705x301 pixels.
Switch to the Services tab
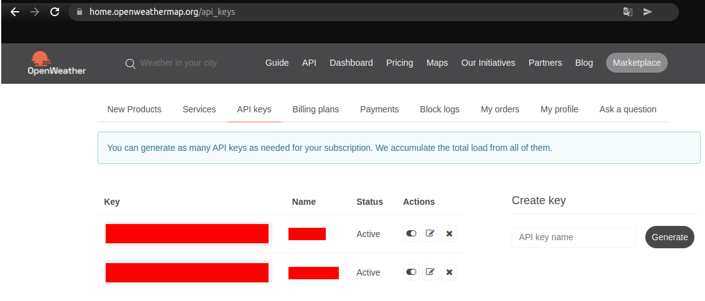199,109
